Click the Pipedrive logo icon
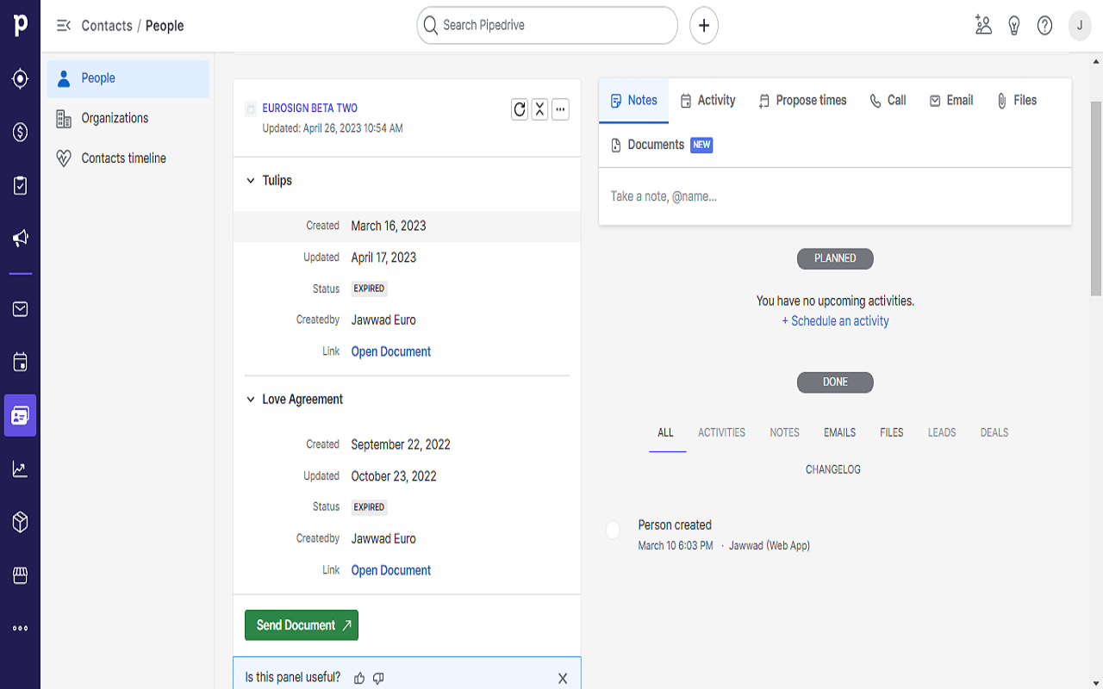 click(20, 25)
